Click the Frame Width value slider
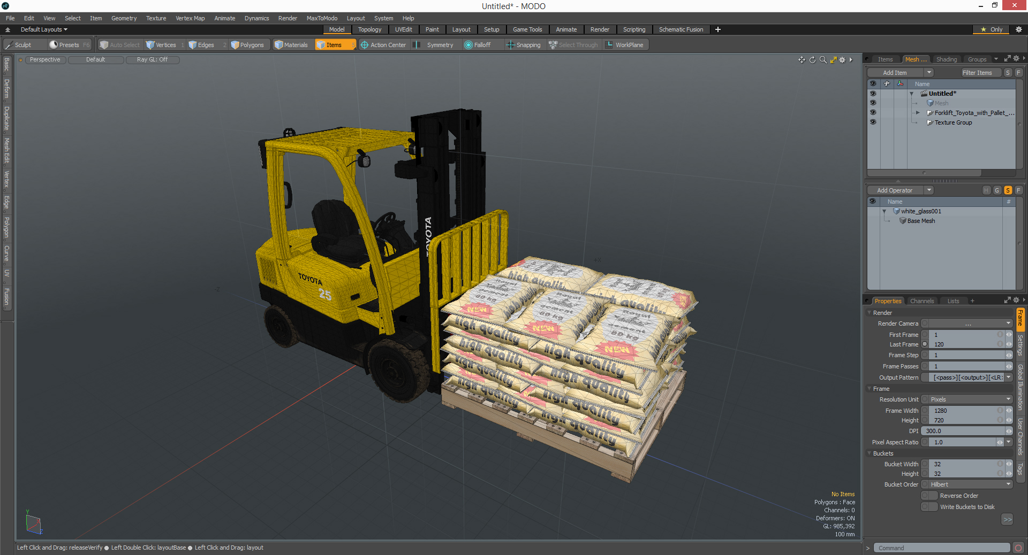Screen dimensions: 1028x555 coord(967,411)
